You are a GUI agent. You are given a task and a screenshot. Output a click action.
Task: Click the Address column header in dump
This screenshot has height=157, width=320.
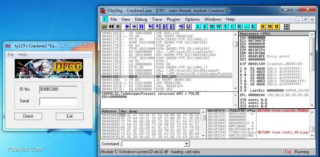click(110, 111)
